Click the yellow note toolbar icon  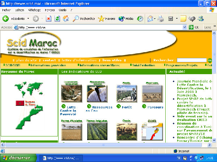pyautogui.click(x=183, y=19)
